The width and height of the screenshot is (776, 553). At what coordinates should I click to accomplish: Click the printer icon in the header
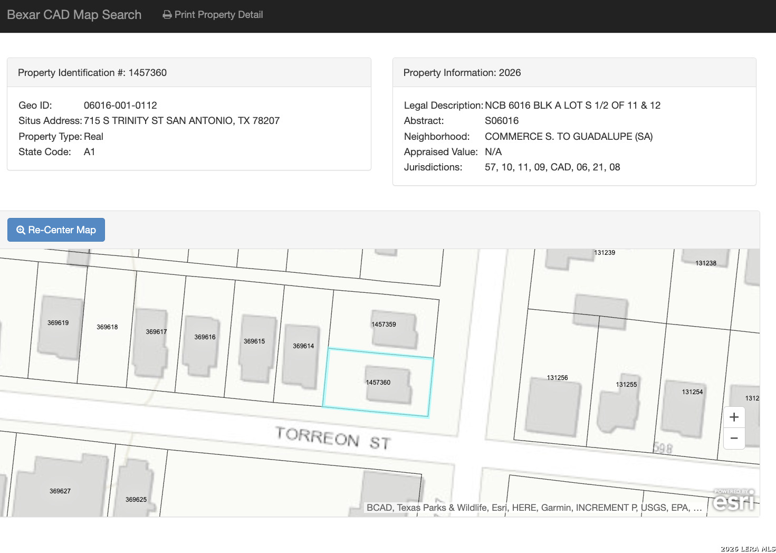tap(167, 15)
